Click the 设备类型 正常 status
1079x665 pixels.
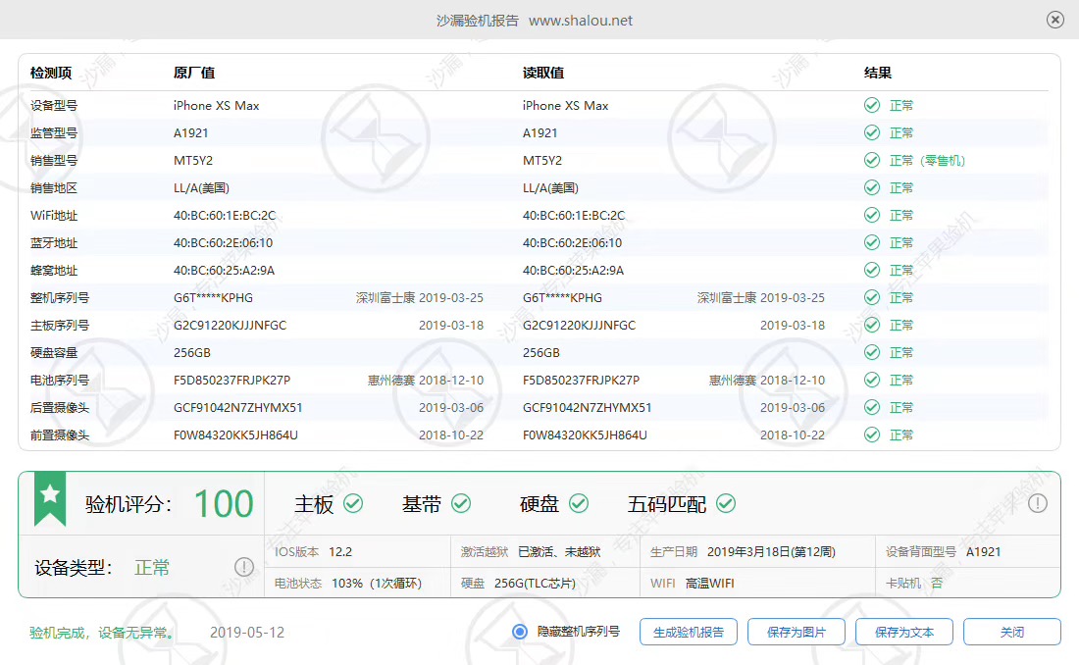pyautogui.click(x=151, y=568)
